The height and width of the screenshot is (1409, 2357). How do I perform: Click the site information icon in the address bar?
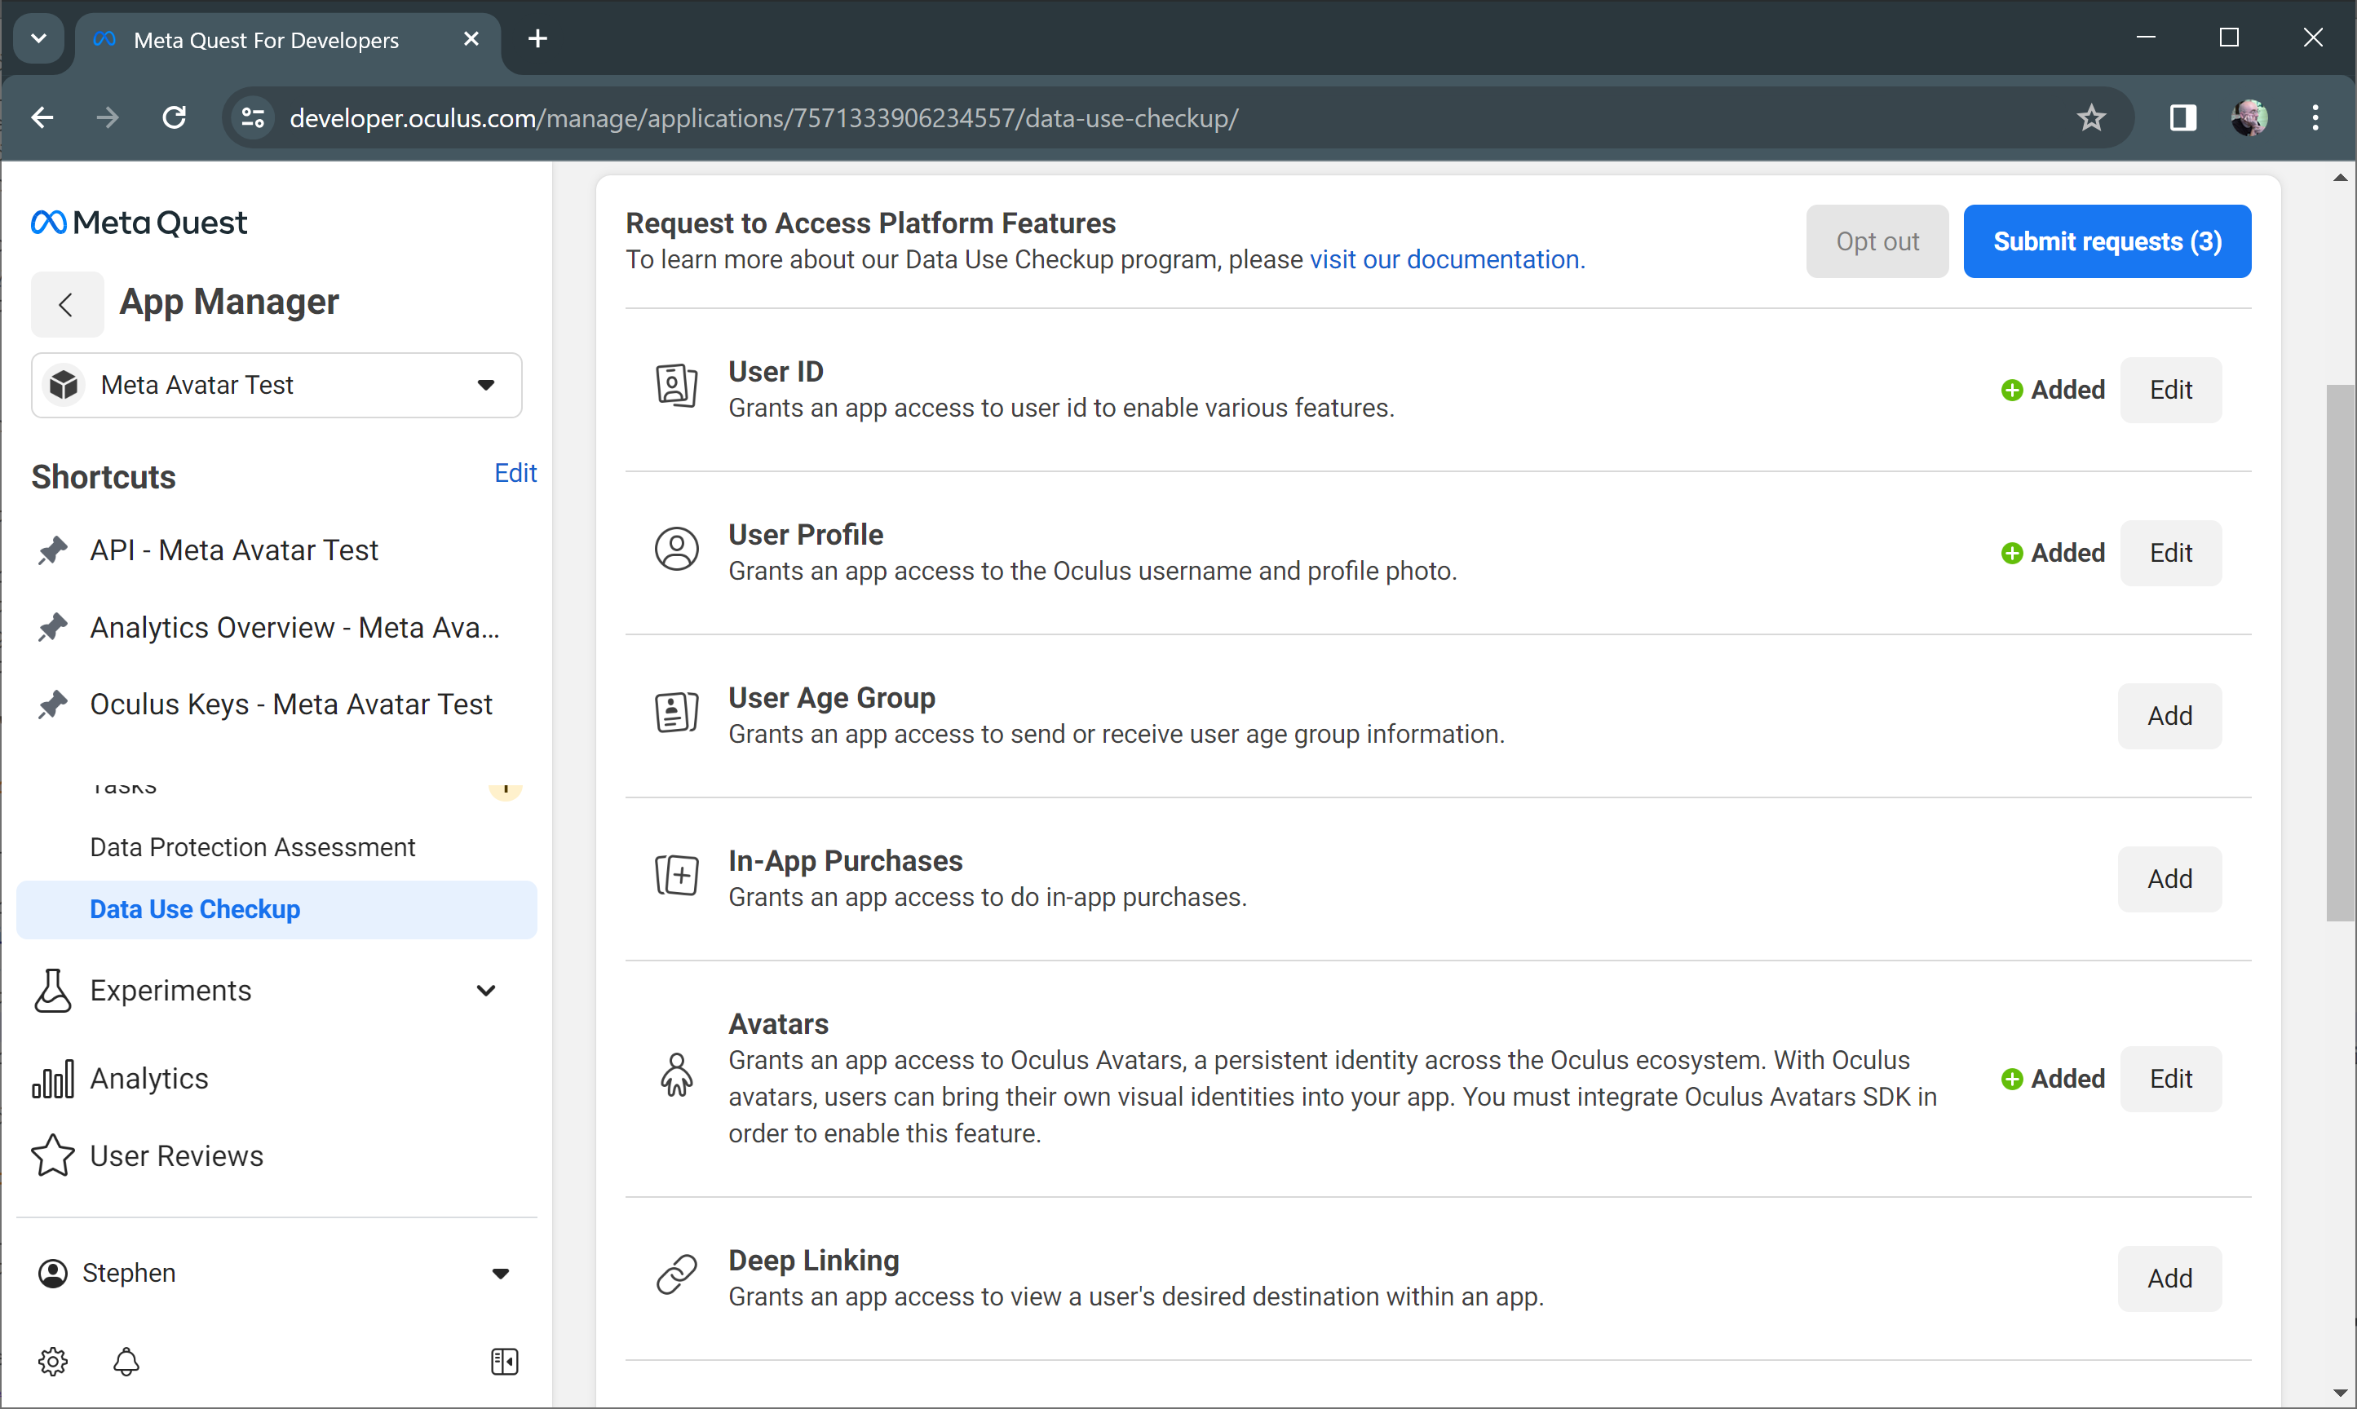point(253,117)
